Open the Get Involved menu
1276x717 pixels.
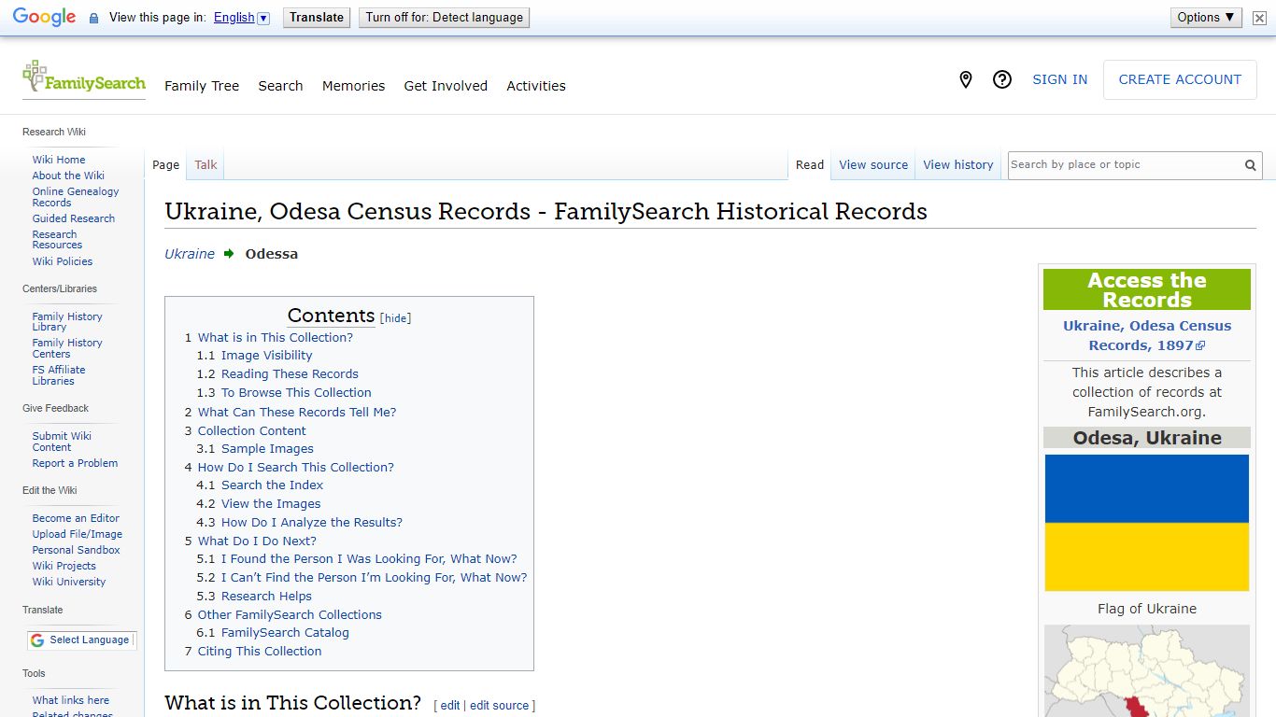coord(446,86)
